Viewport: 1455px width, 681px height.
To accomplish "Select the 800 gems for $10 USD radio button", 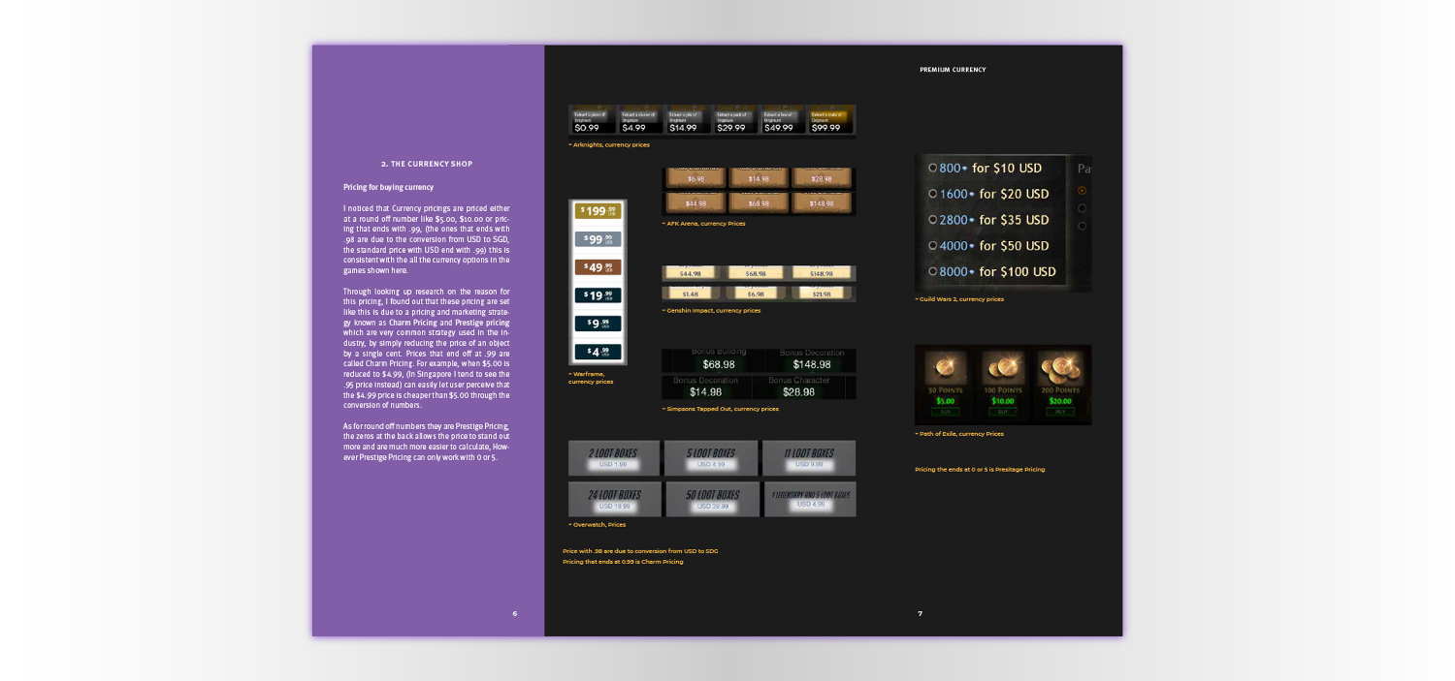I will point(932,169).
